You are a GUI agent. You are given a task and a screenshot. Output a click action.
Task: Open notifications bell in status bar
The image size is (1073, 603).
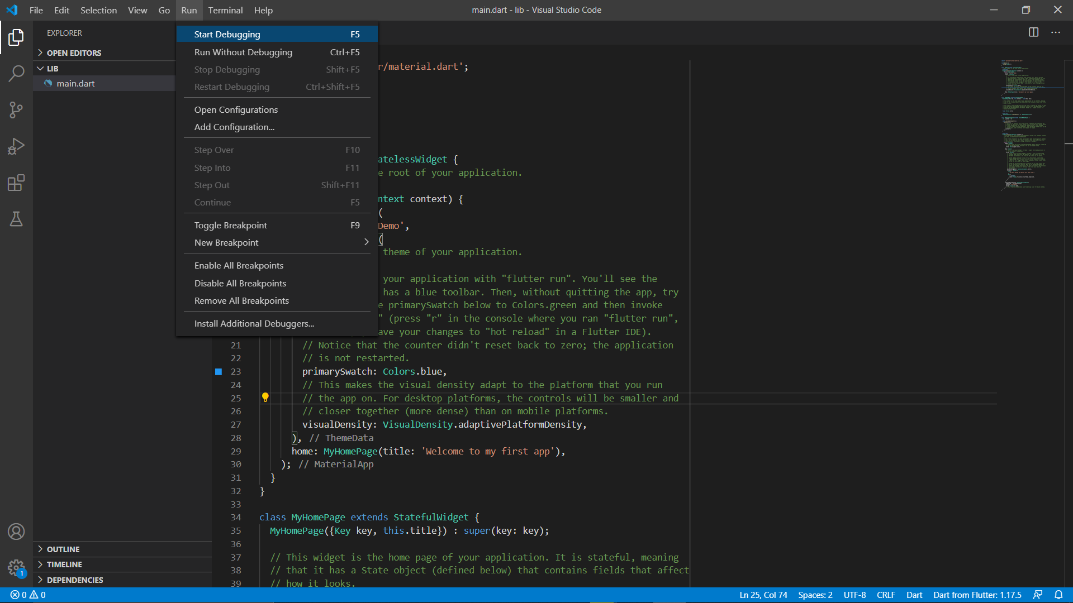(x=1058, y=595)
